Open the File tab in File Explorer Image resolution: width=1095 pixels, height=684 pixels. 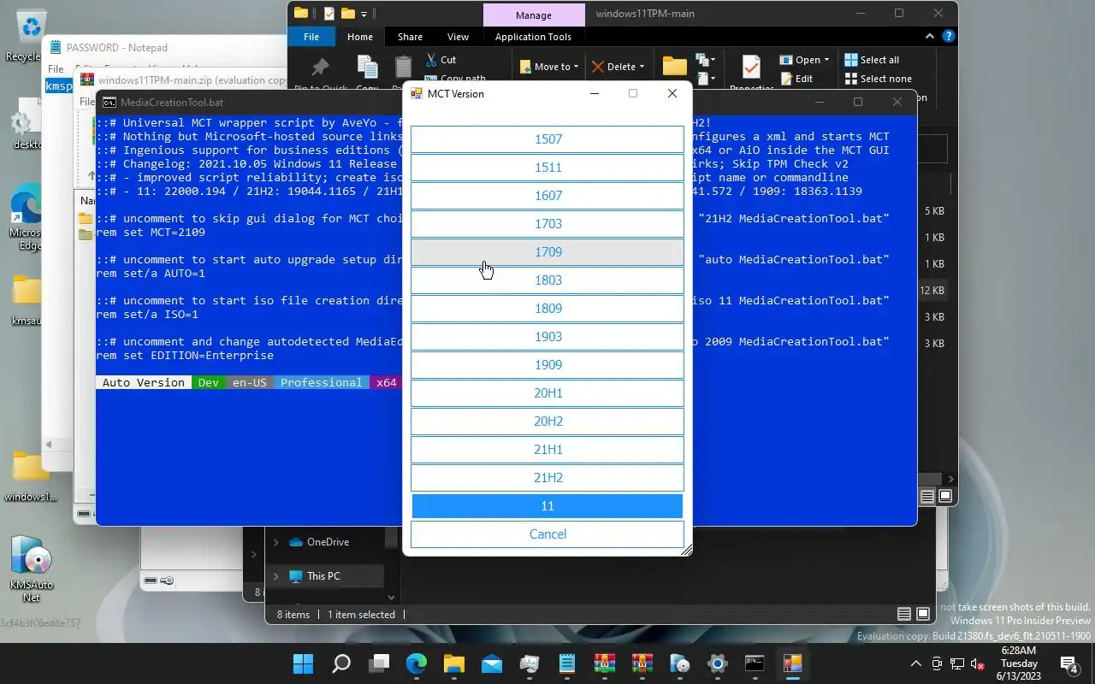click(311, 37)
